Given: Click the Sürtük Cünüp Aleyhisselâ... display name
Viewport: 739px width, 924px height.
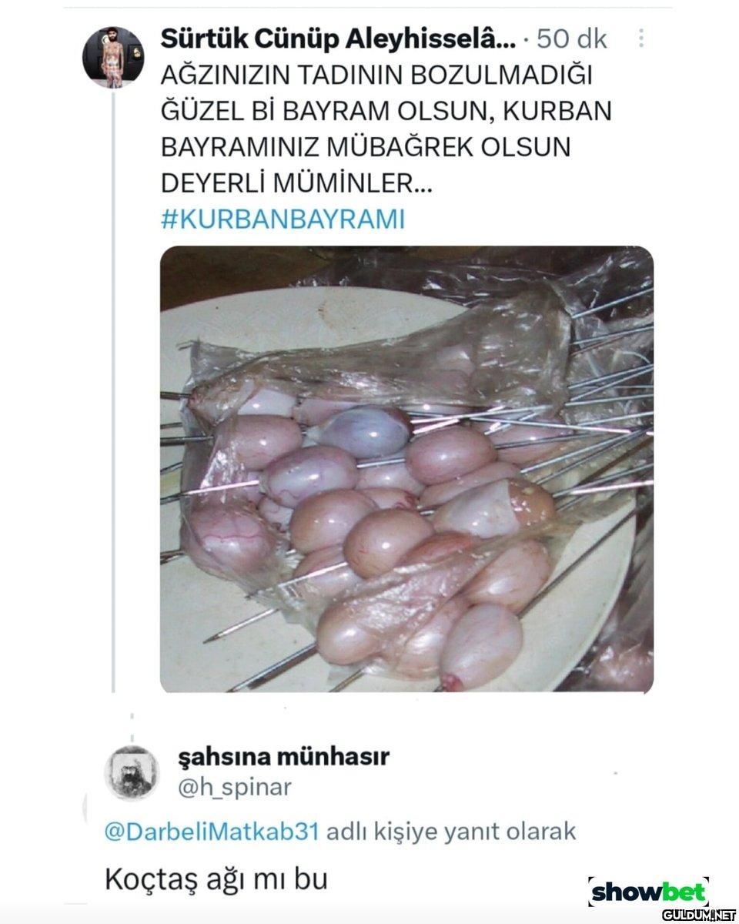Looking at the screenshot, I should [x=338, y=38].
